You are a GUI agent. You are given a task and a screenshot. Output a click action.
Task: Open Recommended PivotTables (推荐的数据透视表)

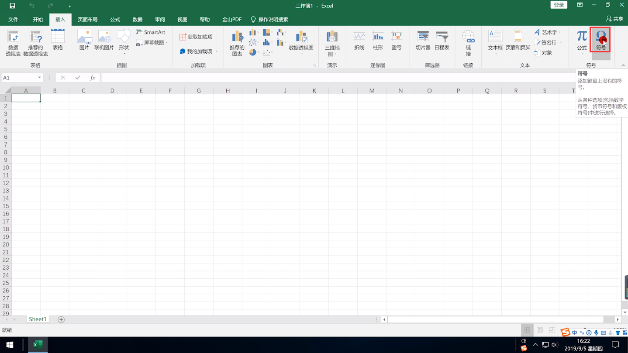35,43
